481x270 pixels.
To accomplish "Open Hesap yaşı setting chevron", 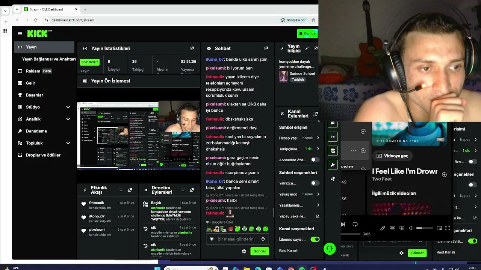I will click(x=318, y=138).
